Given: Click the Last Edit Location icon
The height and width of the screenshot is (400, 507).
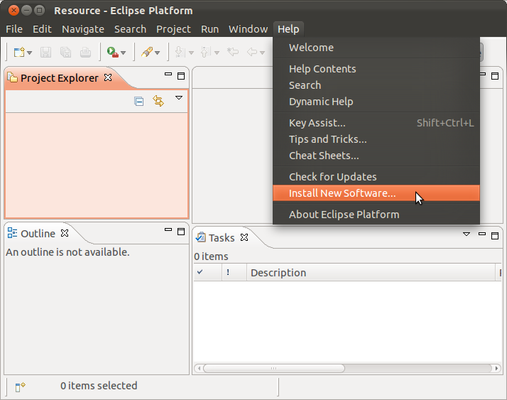Looking at the screenshot, I should tap(232, 52).
